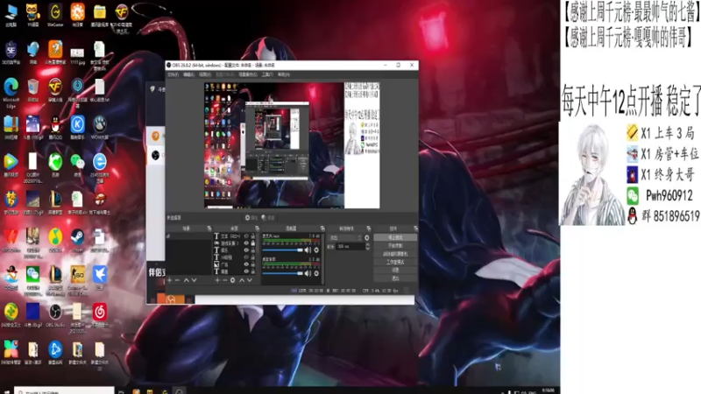Screen dimensions: 701x394
Task: Increase transition duration with up arrow
Action: pos(367,245)
